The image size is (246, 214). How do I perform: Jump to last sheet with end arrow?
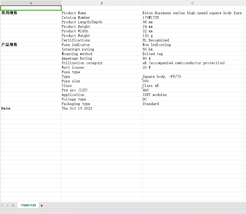click(13, 205)
